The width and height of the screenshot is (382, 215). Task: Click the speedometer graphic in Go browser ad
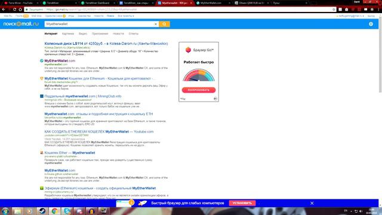pos(199,75)
